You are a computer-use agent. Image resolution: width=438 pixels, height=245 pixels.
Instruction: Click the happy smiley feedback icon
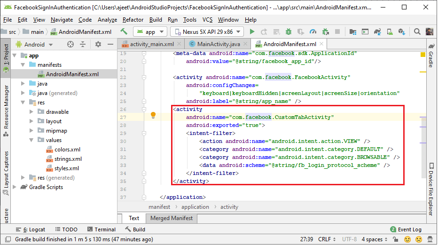(x=407, y=239)
